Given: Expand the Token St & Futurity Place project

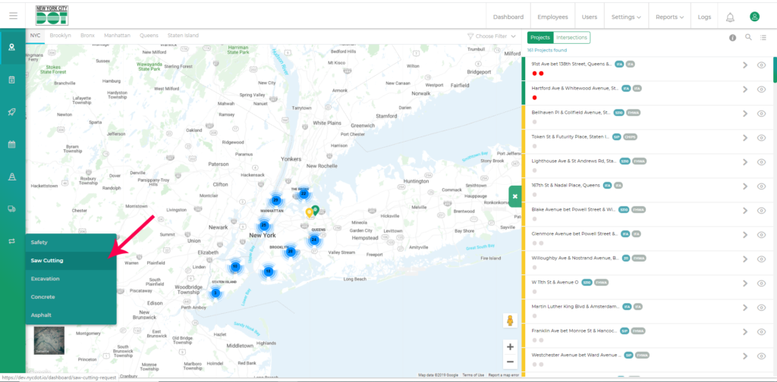Looking at the screenshot, I should pyautogui.click(x=745, y=137).
